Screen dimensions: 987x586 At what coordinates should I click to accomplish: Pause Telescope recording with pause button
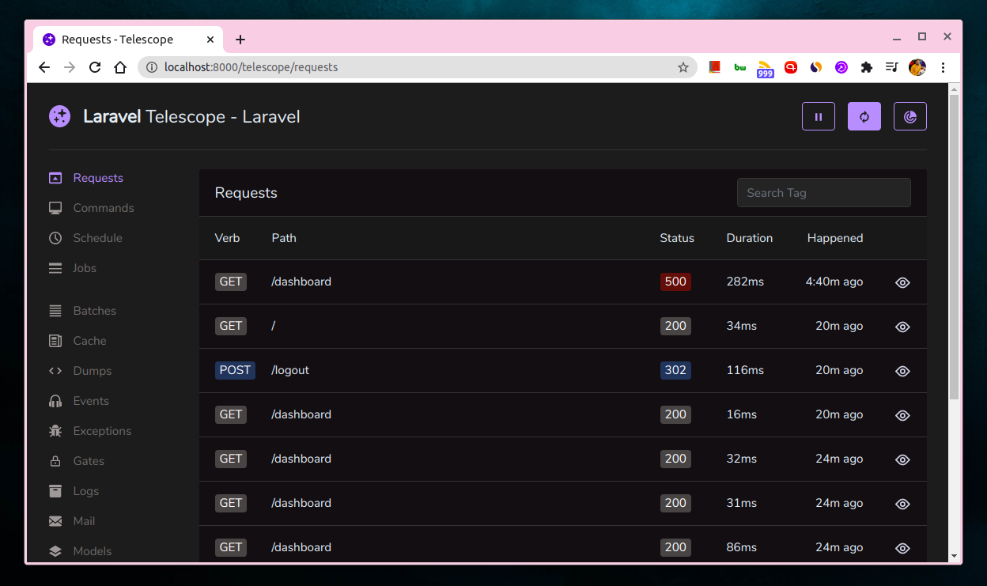[x=819, y=116]
